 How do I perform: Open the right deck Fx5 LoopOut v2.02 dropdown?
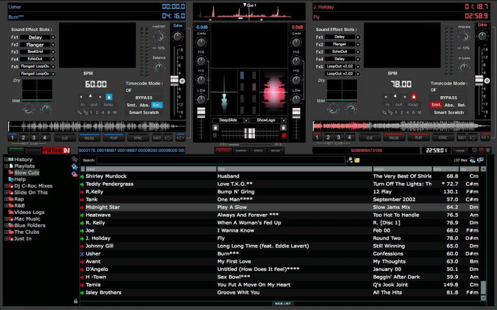point(358,66)
